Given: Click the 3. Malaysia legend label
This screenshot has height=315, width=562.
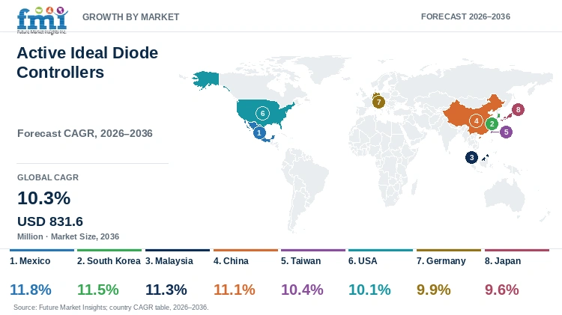Looking at the screenshot, I should [169, 261].
